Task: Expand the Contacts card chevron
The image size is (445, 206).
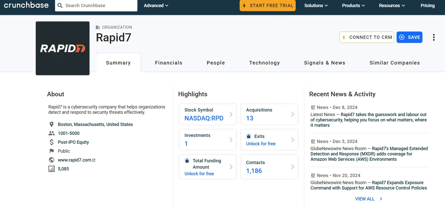Action: click(x=293, y=167)
